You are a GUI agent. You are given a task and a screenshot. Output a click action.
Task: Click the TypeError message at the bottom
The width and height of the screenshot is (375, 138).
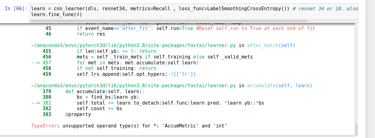(129, 126)
